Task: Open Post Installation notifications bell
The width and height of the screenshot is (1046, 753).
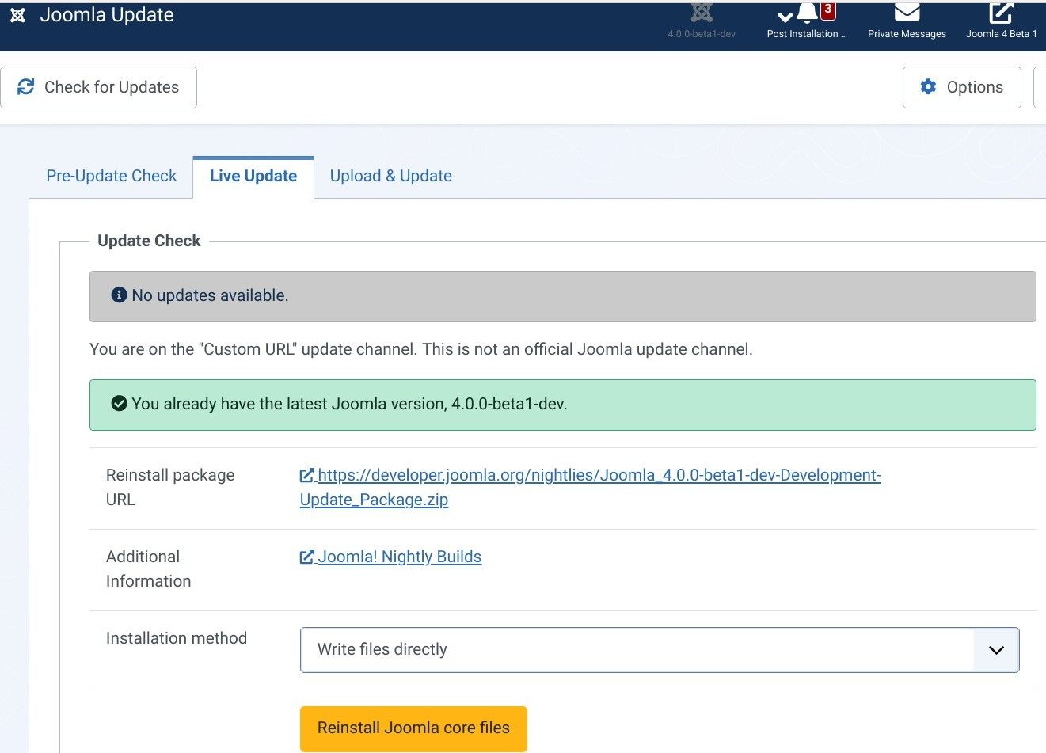Action: point(807,21)
